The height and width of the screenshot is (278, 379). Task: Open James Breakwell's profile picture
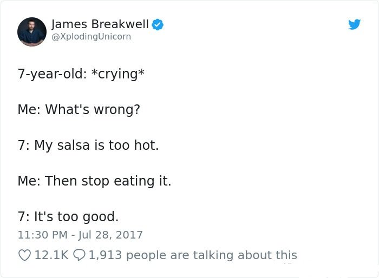coord(32,32)
